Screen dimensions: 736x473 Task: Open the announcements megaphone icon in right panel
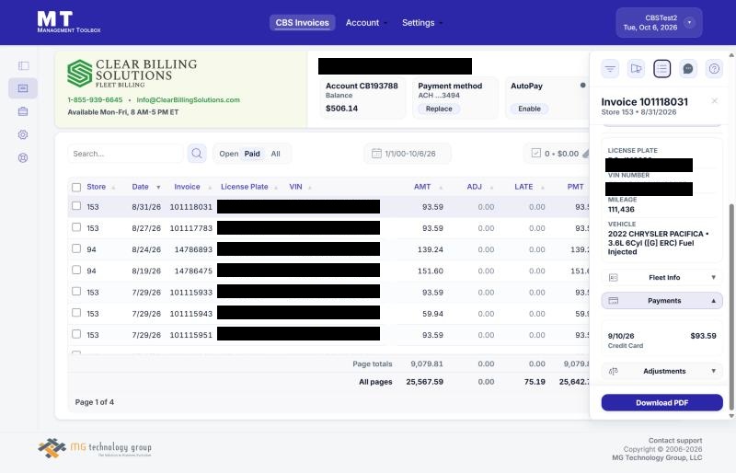636,69
